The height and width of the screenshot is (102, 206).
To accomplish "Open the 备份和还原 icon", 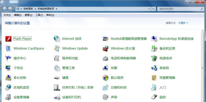I will coord(154,48).
